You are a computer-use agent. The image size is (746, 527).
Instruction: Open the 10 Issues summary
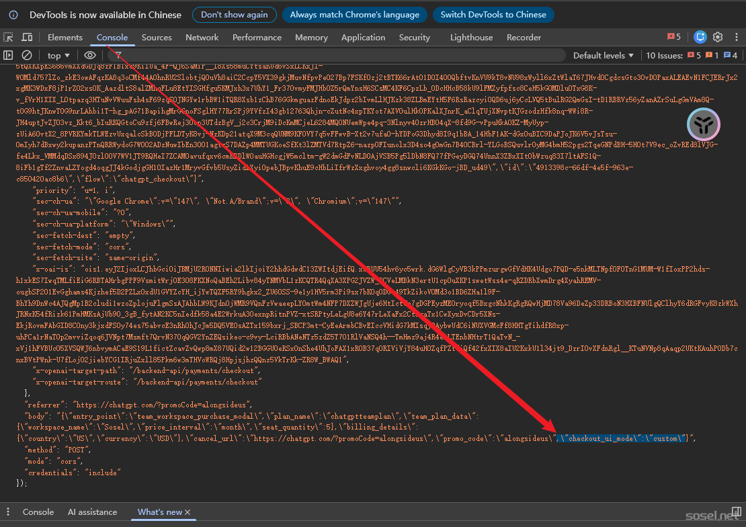pos(664,55)
